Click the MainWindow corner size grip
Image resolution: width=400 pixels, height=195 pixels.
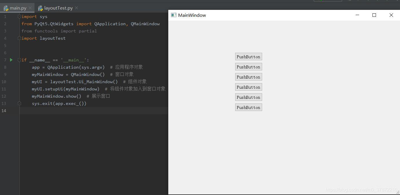pyautogui.click(x=398, y=193)
